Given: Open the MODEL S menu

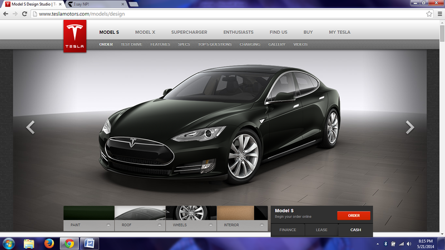Looking at the screenshot, I should (x=109, y=32).
